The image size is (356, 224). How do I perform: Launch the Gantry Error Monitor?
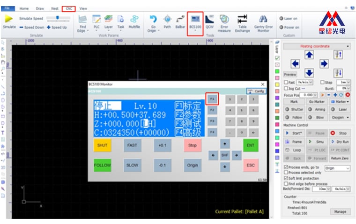point(263,23)
